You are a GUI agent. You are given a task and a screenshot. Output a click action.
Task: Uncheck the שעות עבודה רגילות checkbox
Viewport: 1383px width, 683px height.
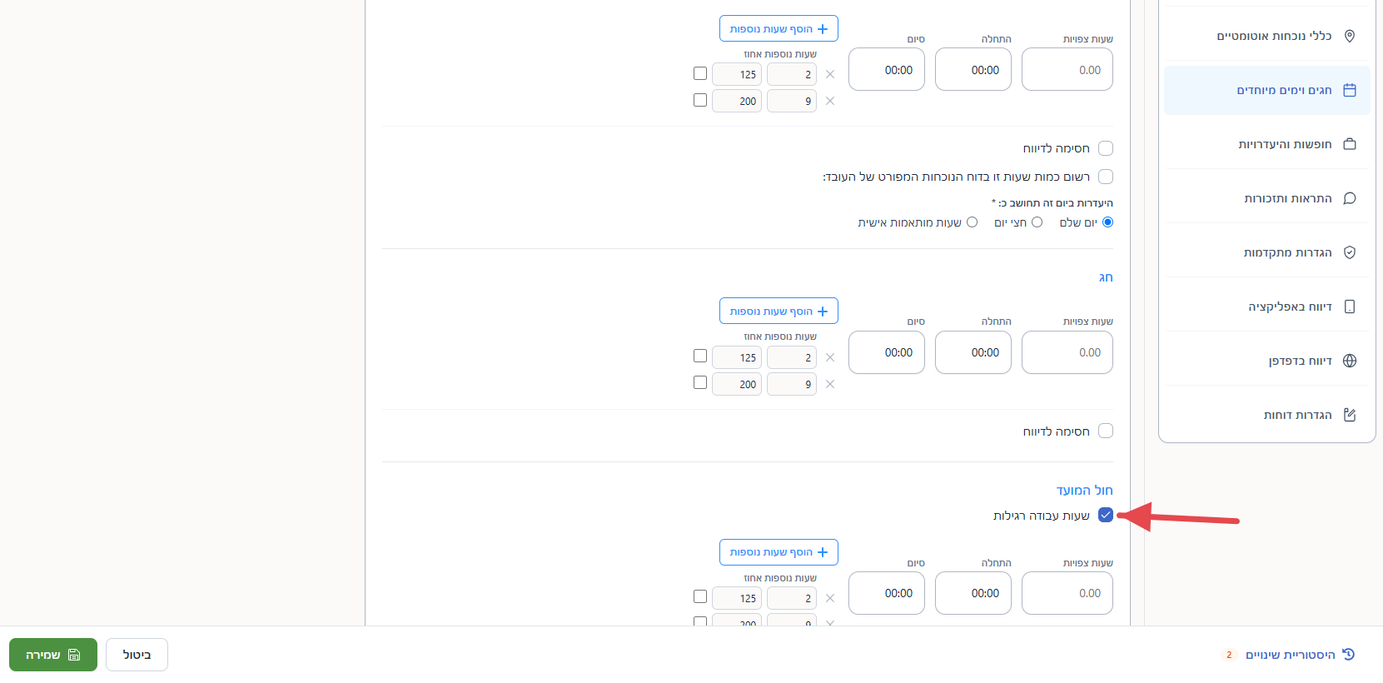pyautogui.click(x=1106, y=515)
